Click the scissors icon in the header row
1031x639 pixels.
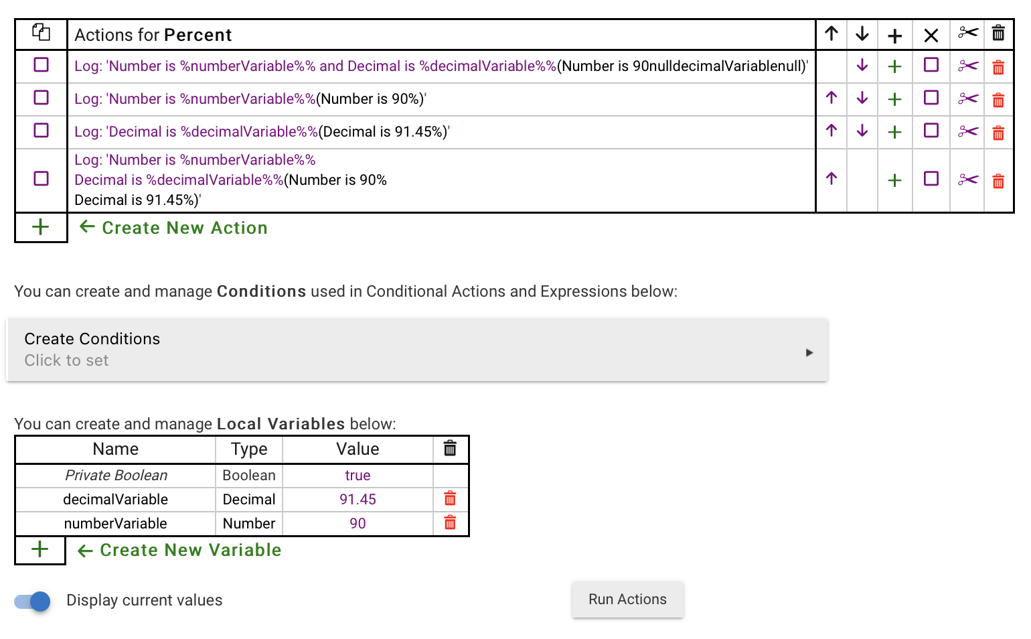click(967, 33)
